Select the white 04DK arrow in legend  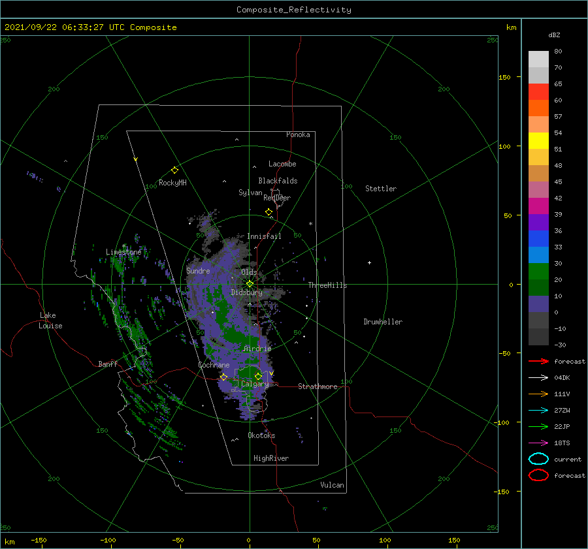coord(538,378)
